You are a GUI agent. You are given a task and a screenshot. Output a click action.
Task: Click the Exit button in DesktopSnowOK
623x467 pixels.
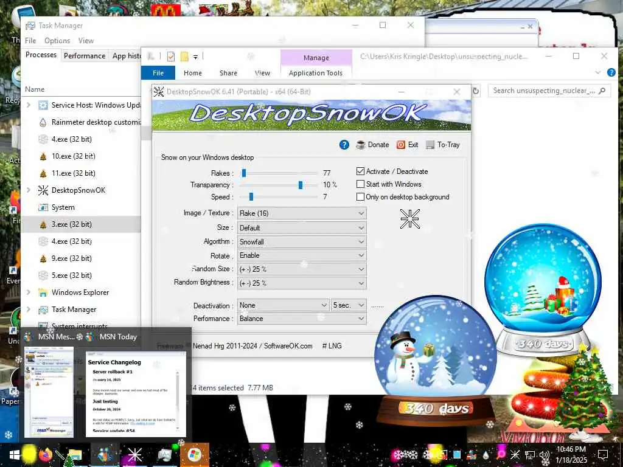click(407, 145)
